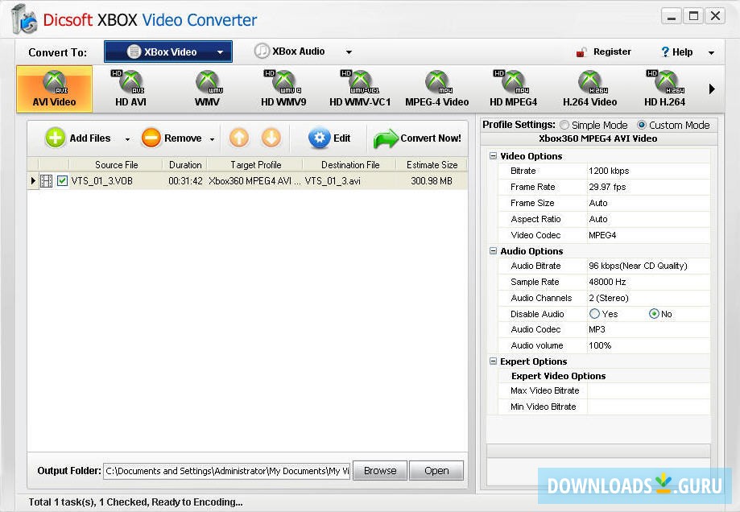This screenshot has height=512, width=740.
Task: Click the Destination File column header
Action: [350, 165]
